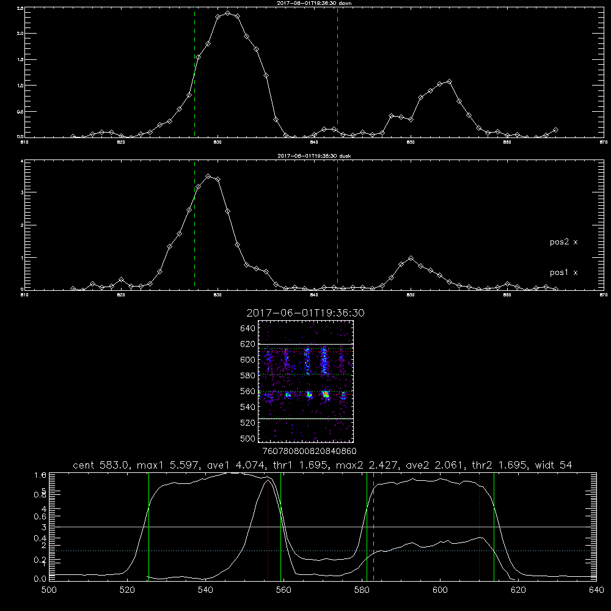
Task: Click the "640" x-axis label of the bottom plot
Action: pos(596,590)
